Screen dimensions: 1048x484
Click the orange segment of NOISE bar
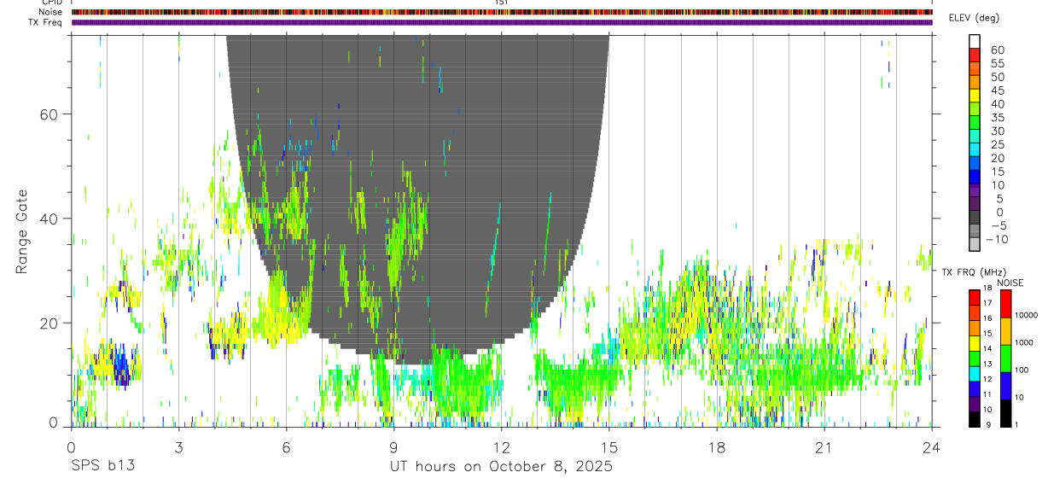(x=1005, y=331)
